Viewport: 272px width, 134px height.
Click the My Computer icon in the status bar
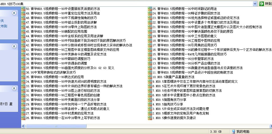[x=233, y=132]
